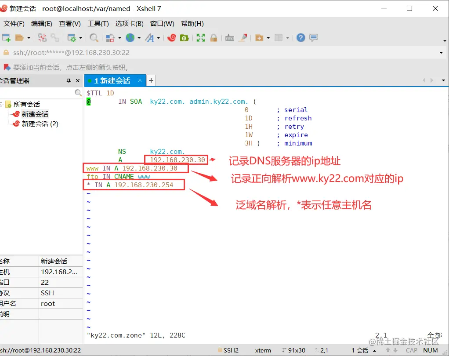Close the 1 新建会话 tab
Viewport: 449px width, 356px height.
[x=140, y=80]
